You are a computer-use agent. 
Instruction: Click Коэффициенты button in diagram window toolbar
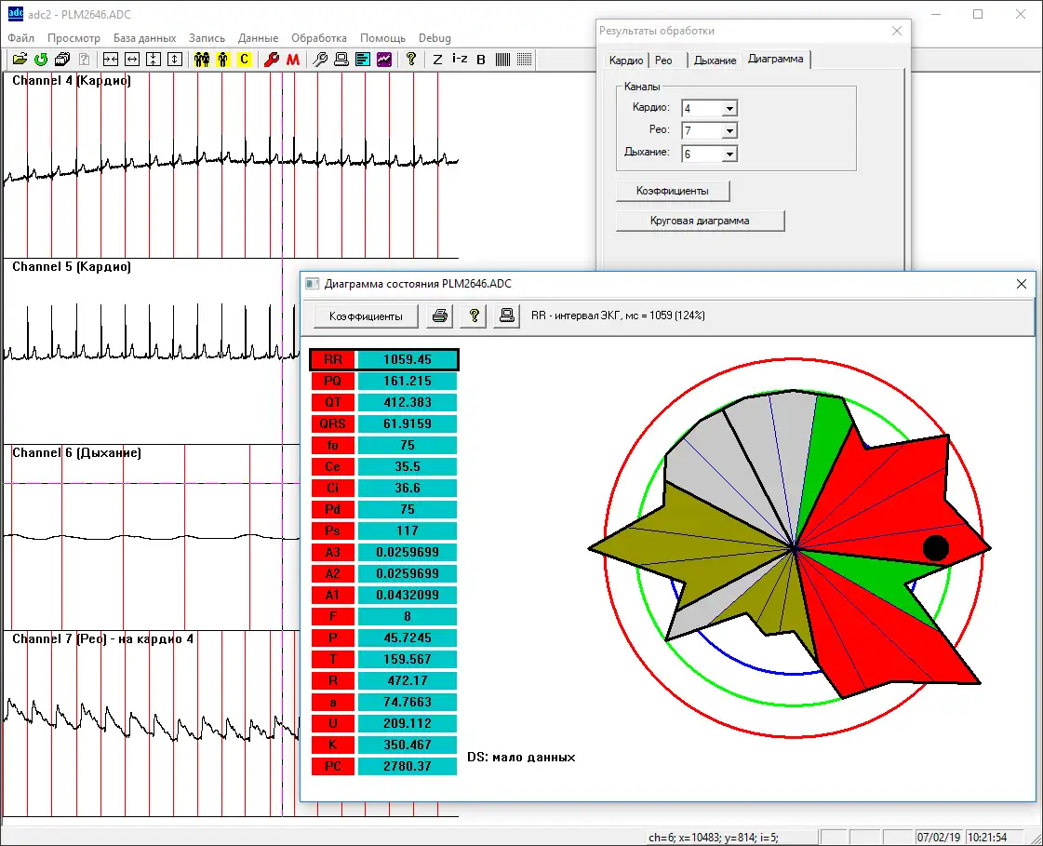click(x=366, y=316)
